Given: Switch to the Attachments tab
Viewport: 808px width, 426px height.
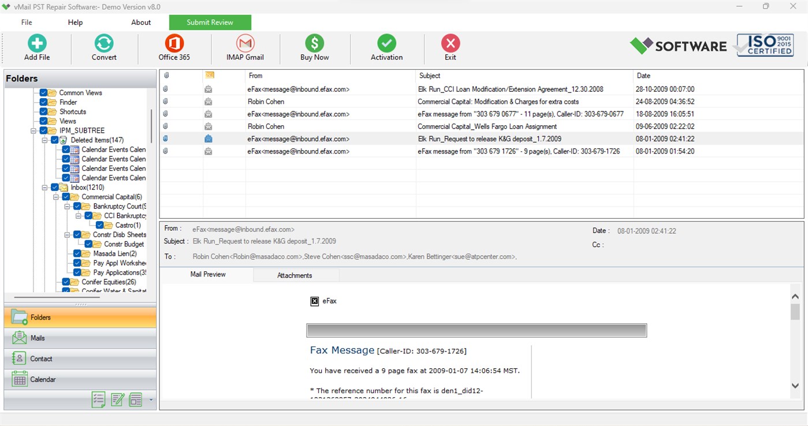Looking at the screenshot, I should (x=296, y=275).
